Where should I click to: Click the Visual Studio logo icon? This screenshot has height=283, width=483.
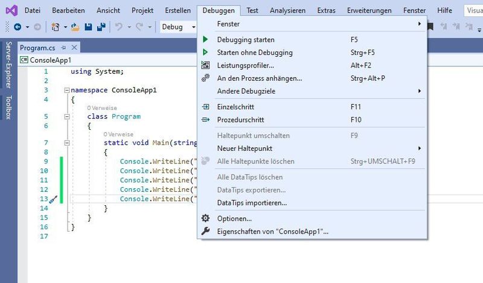(x=11, y=11)
